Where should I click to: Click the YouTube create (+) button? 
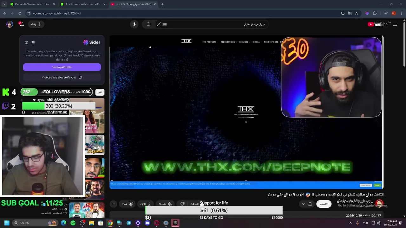pyautogui.click(x=36, y=24)
